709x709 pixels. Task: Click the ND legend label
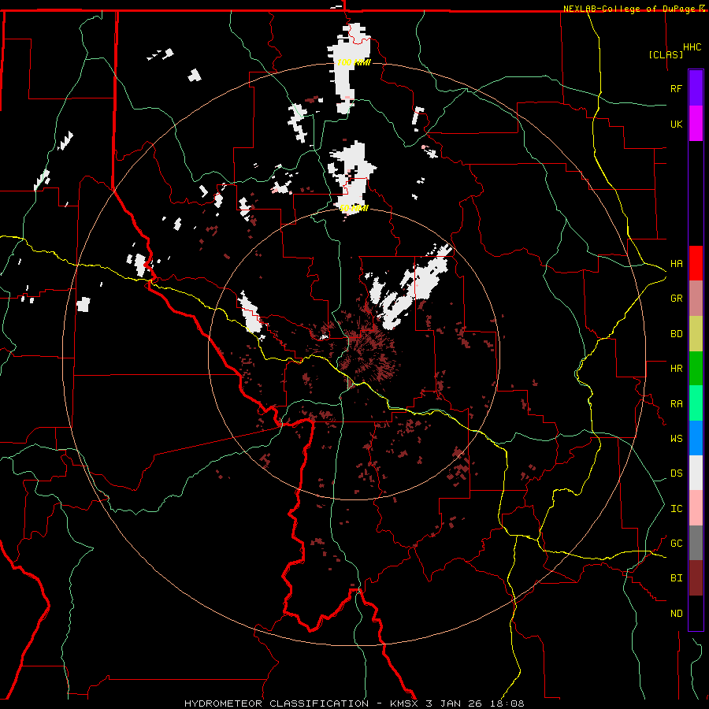pos(677,614)
